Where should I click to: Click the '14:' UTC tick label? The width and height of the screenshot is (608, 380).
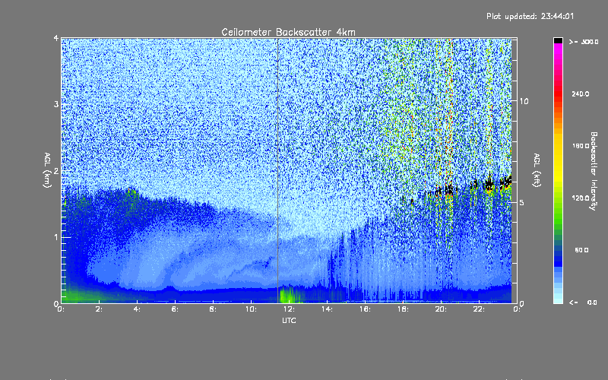(327, 309)
